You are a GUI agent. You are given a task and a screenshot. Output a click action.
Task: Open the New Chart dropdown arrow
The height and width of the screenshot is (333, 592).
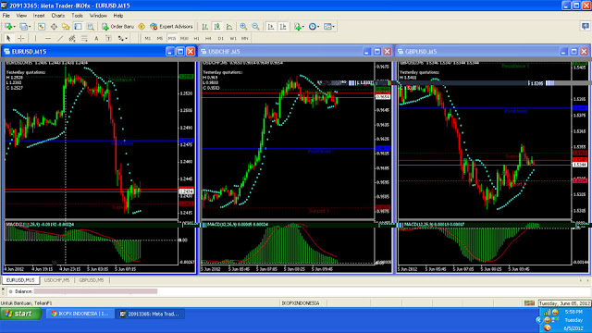pos(15,27)
